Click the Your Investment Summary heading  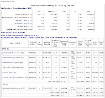point(52,6)
